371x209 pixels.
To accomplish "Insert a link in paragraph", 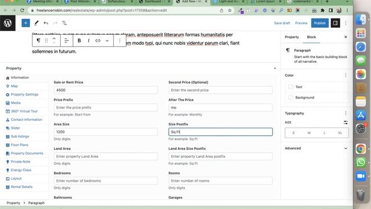I will [x=98, y=41].
